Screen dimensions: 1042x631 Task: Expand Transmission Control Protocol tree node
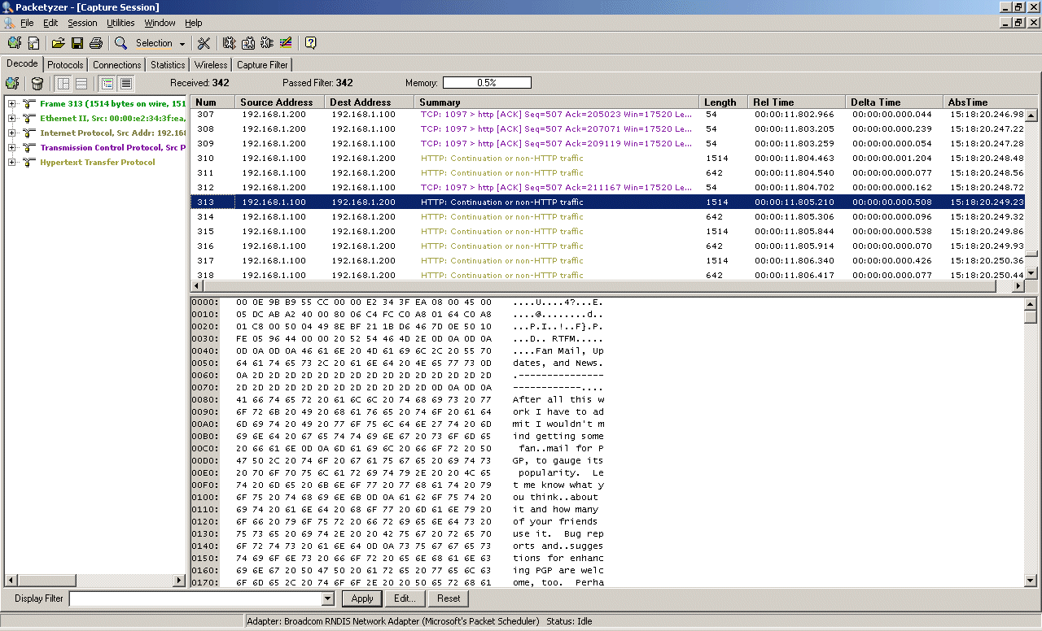[12, 147]
